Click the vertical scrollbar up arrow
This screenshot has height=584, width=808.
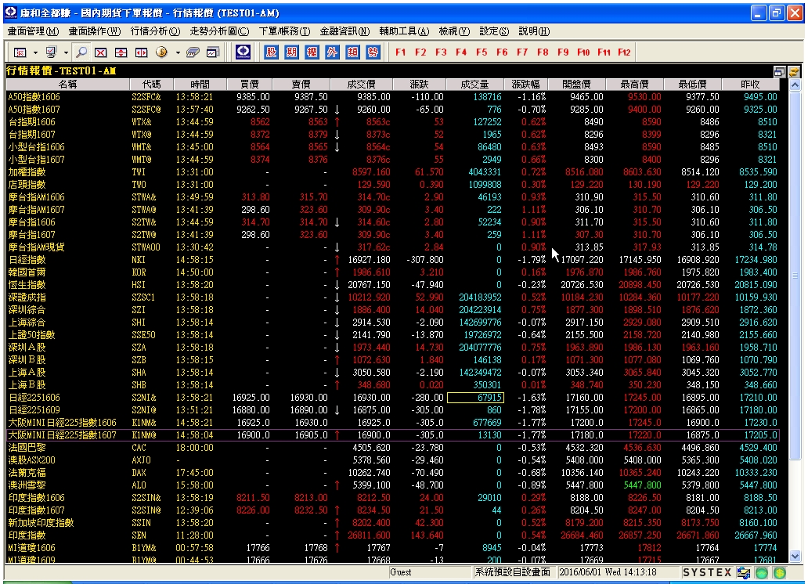(795, 85)
